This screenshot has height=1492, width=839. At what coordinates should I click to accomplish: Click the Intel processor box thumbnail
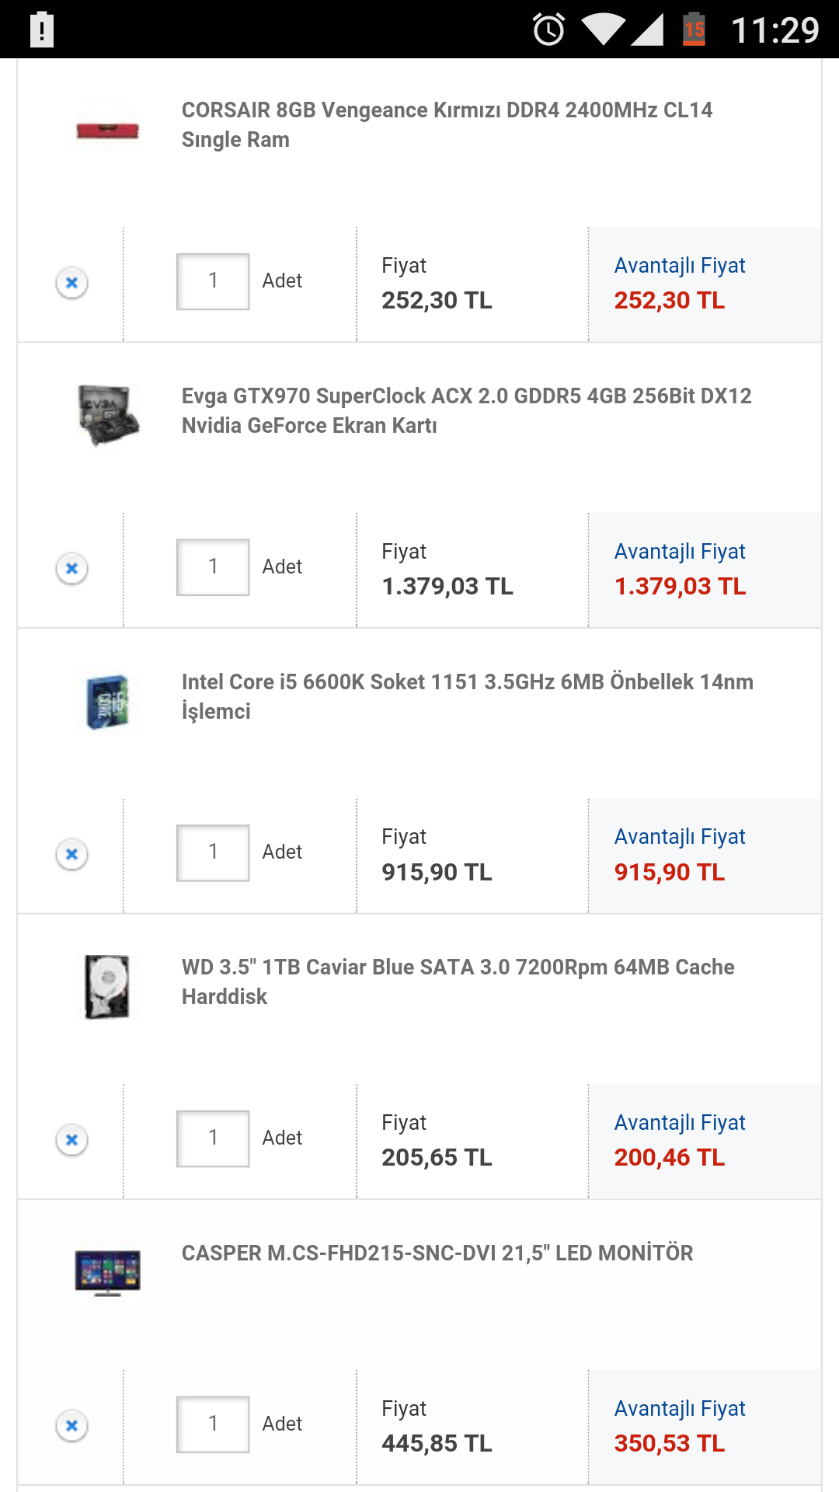(108, 702)
